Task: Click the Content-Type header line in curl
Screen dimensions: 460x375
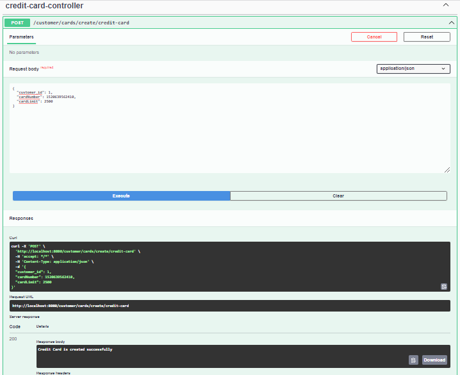Action: (x=54, y=262)
